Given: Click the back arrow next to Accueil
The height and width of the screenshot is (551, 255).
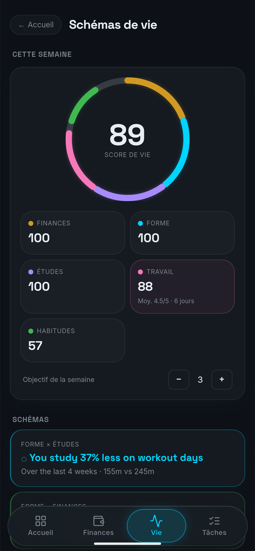Looking at the screenshot, I should pos(21,26).
